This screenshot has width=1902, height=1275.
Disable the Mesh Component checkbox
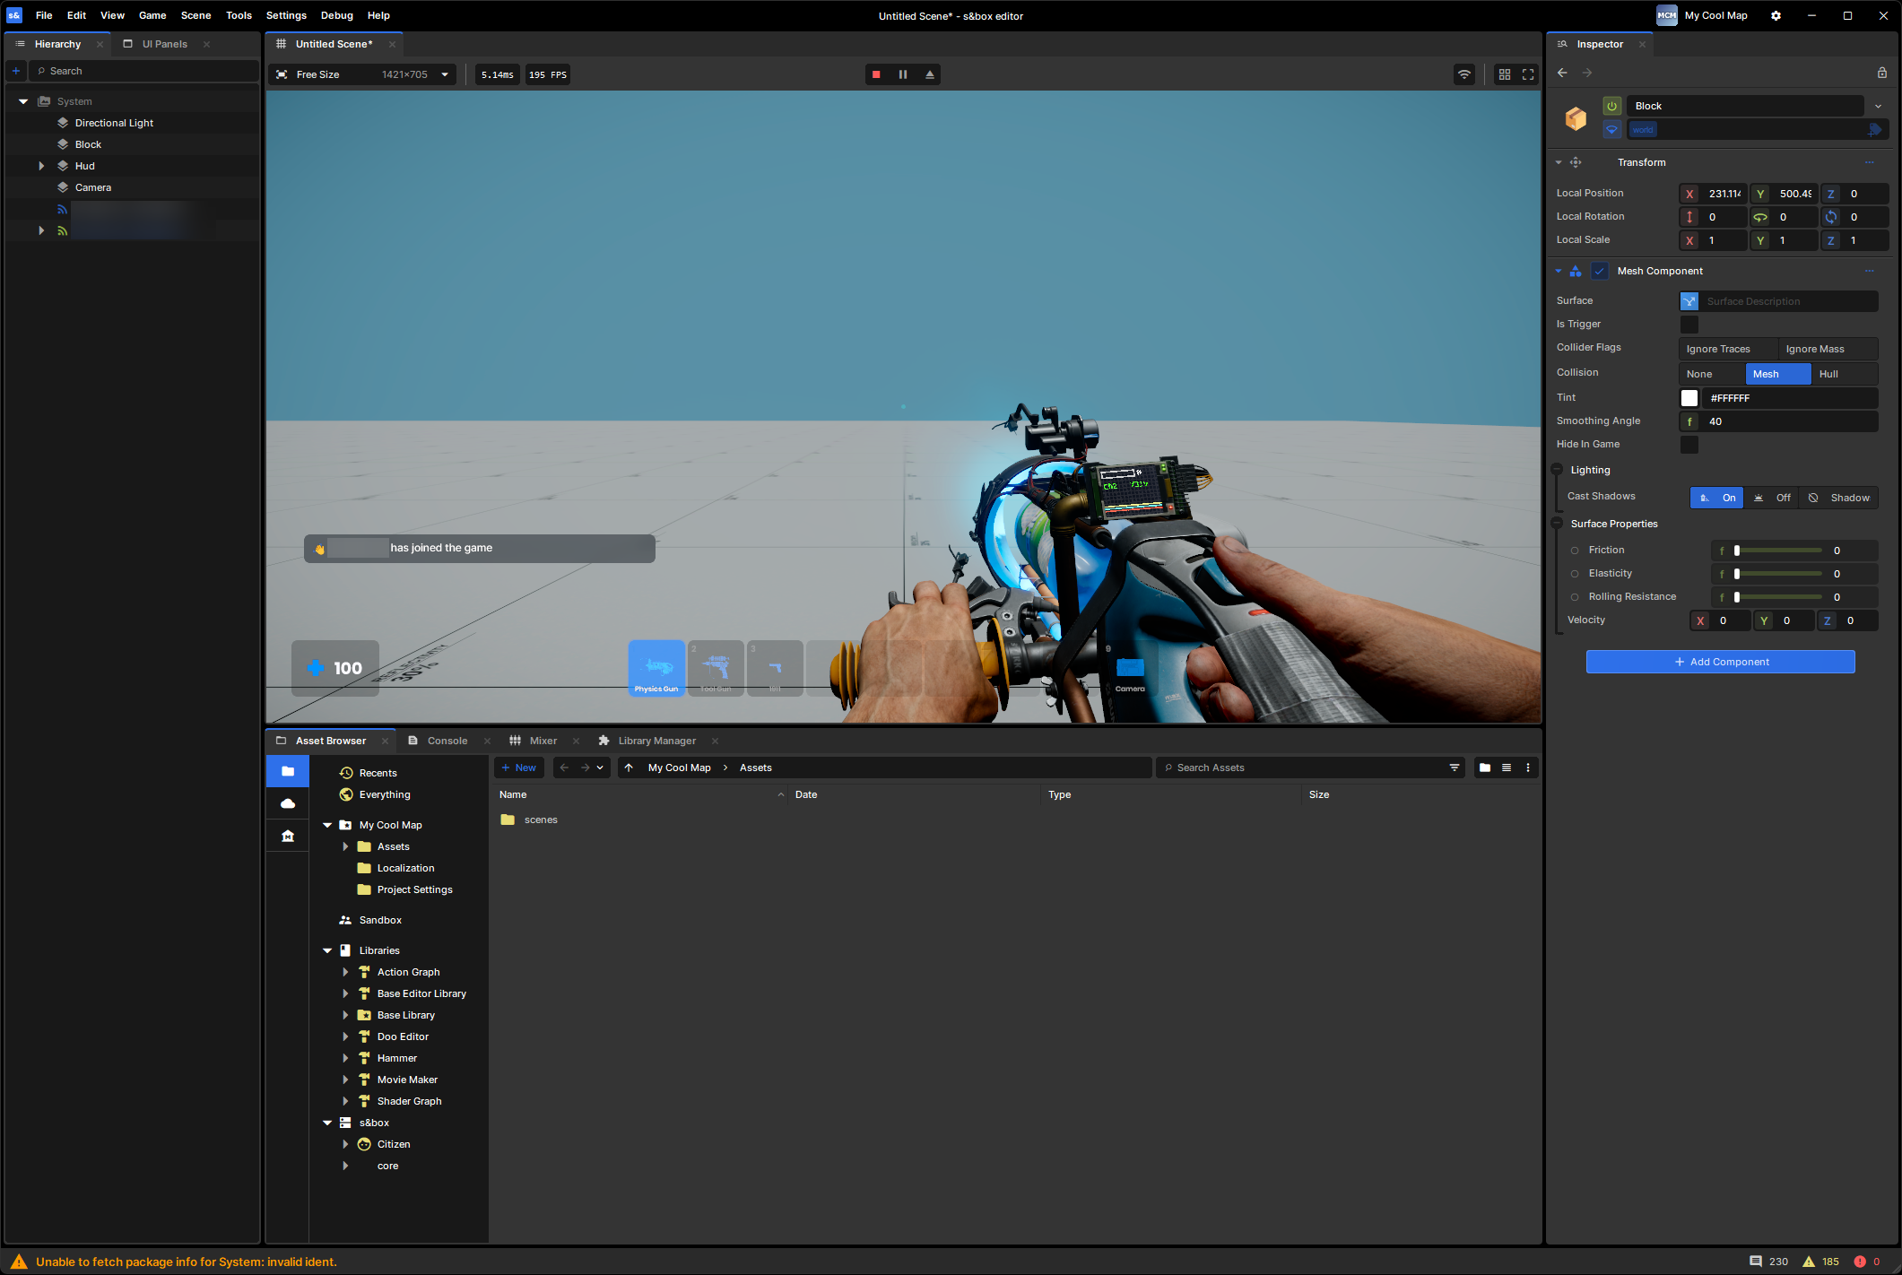pyautogui.click(x=1600, y=271)
